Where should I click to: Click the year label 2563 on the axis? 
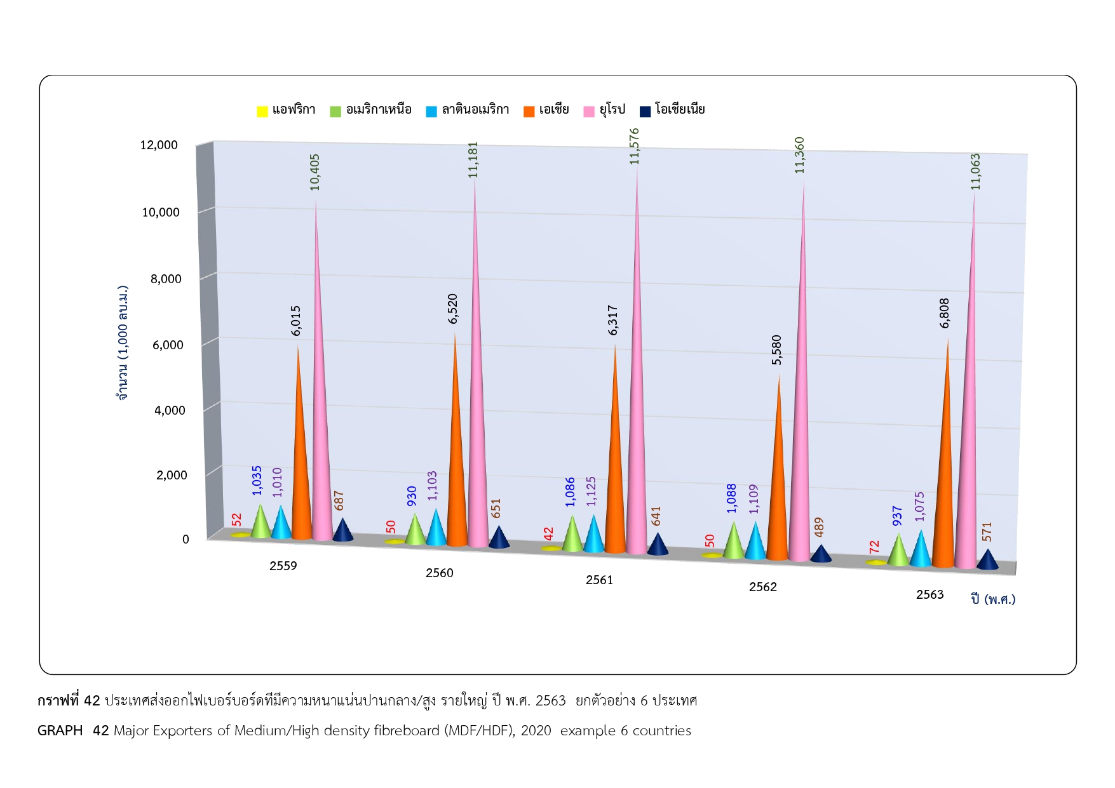pyautogui.click(x=930, y=595)
